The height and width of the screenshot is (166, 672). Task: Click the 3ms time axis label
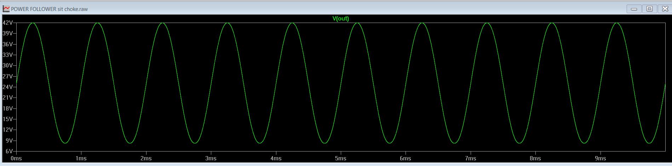(211, 159)
